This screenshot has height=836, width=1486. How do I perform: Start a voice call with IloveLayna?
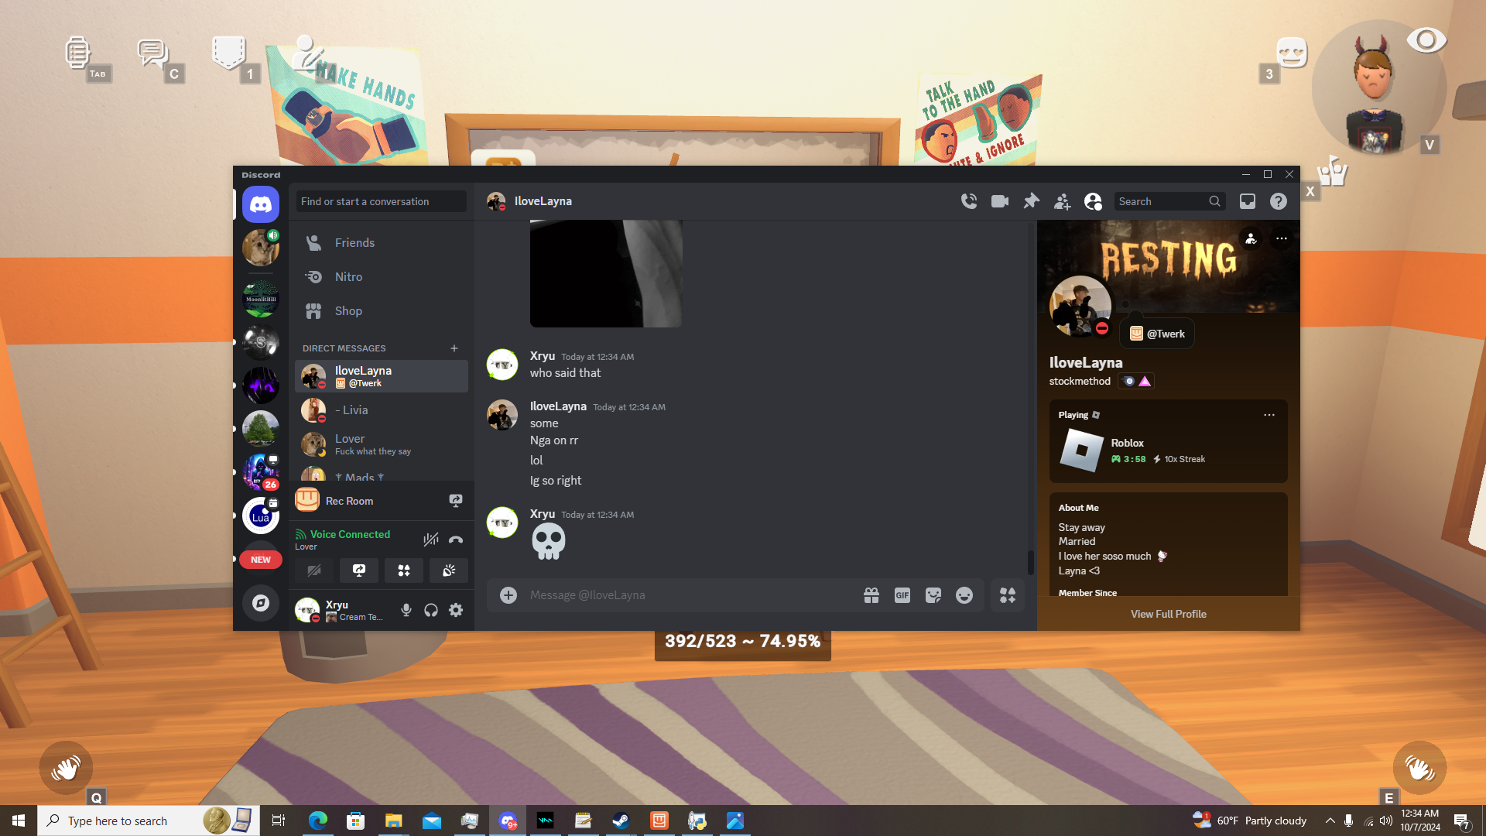click(x=969, y=201)
